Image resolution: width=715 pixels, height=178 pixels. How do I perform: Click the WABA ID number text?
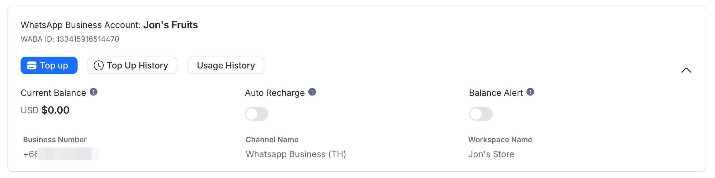pos(88,39)
